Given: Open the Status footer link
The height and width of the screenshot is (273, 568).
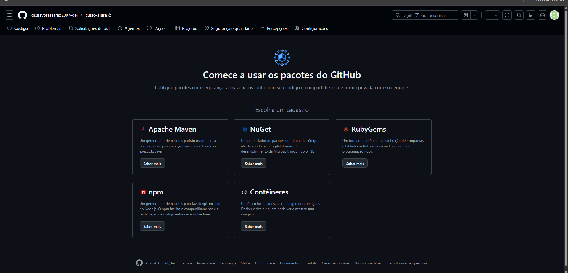Looking at the screenshot, I should point(246,263).
